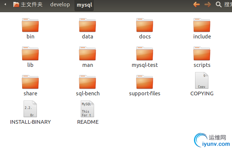Show earlier path entries with left triangle
The height and width of the screenshot is (150, 232).
[5, 4]
